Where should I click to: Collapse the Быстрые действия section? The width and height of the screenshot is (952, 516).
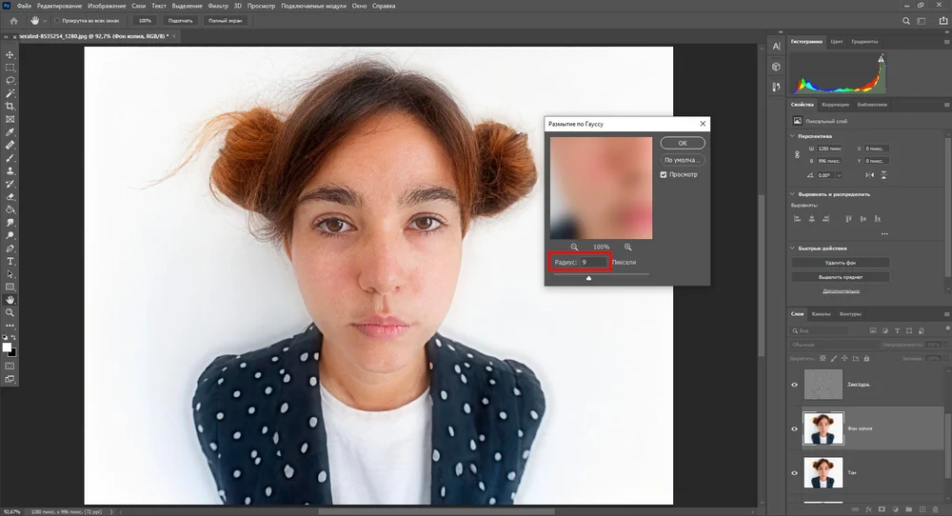pyautogui.click(x=792, y=248)
